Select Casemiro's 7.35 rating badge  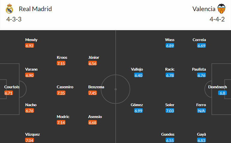point(61,93)
